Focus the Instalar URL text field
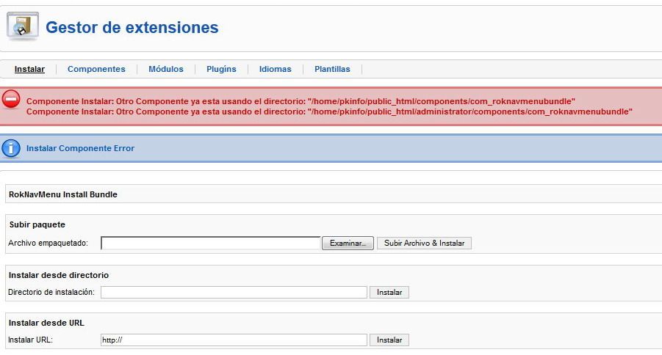Viewport: 662px width, 355px height. (234, 340)
